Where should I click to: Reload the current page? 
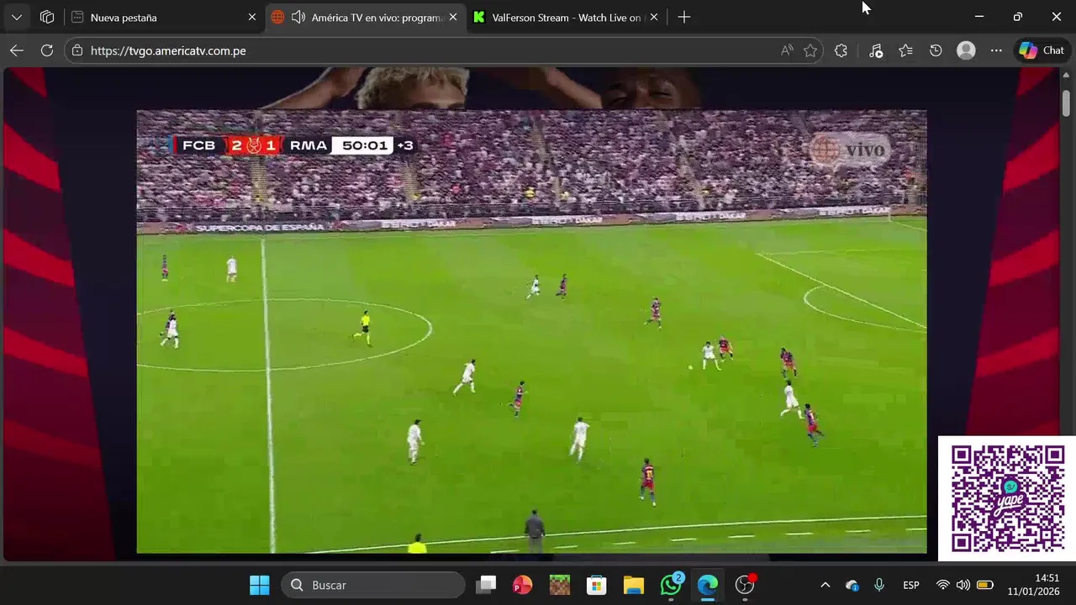coord(47,50)
